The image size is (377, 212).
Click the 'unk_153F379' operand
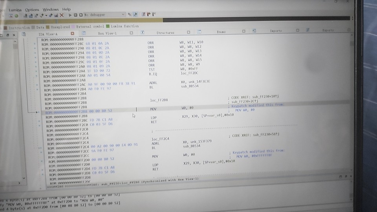pyautogui.click(x=201, y=141)
